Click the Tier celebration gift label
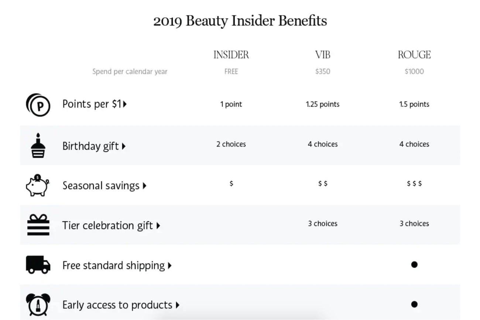 (107, 226)
